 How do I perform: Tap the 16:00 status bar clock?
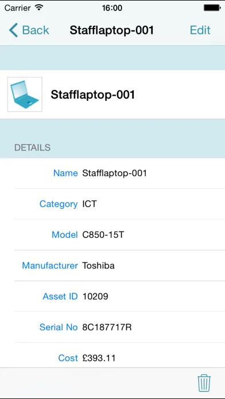pyautogui.click(x=112, y=8)
